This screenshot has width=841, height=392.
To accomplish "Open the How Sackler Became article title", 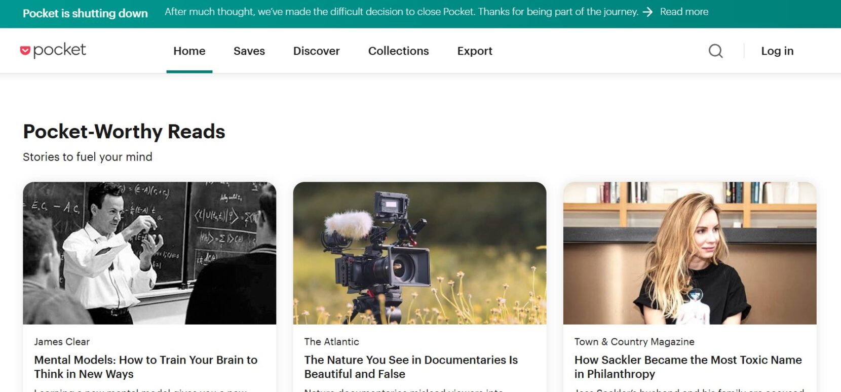I will tap(688, 367).
